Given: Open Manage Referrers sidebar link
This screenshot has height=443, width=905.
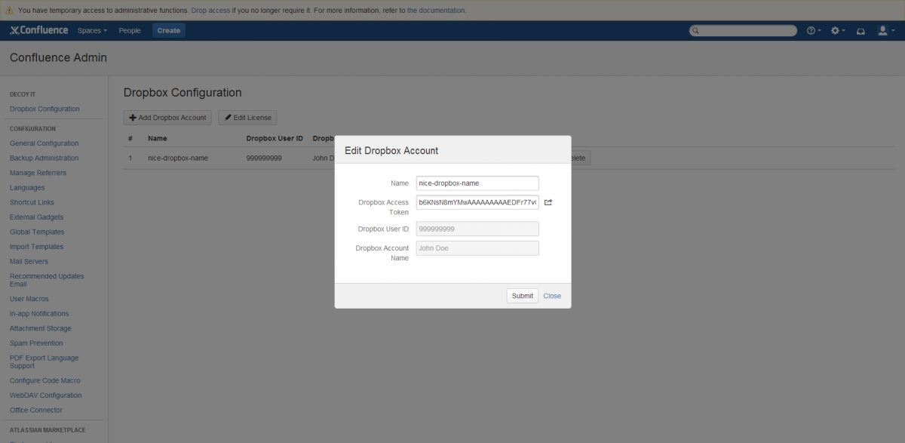Looking at the screenshot, I should click(x=38, y=173).
